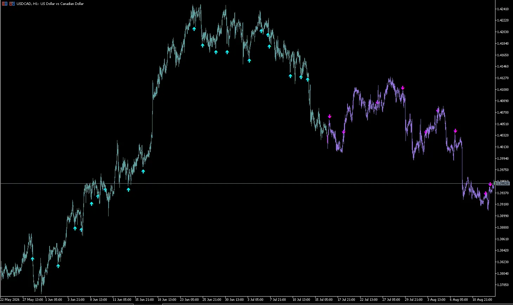Click the 29 Jul 21:00 time label
This screenshot has height=305, width=513.
coord(414,300)
